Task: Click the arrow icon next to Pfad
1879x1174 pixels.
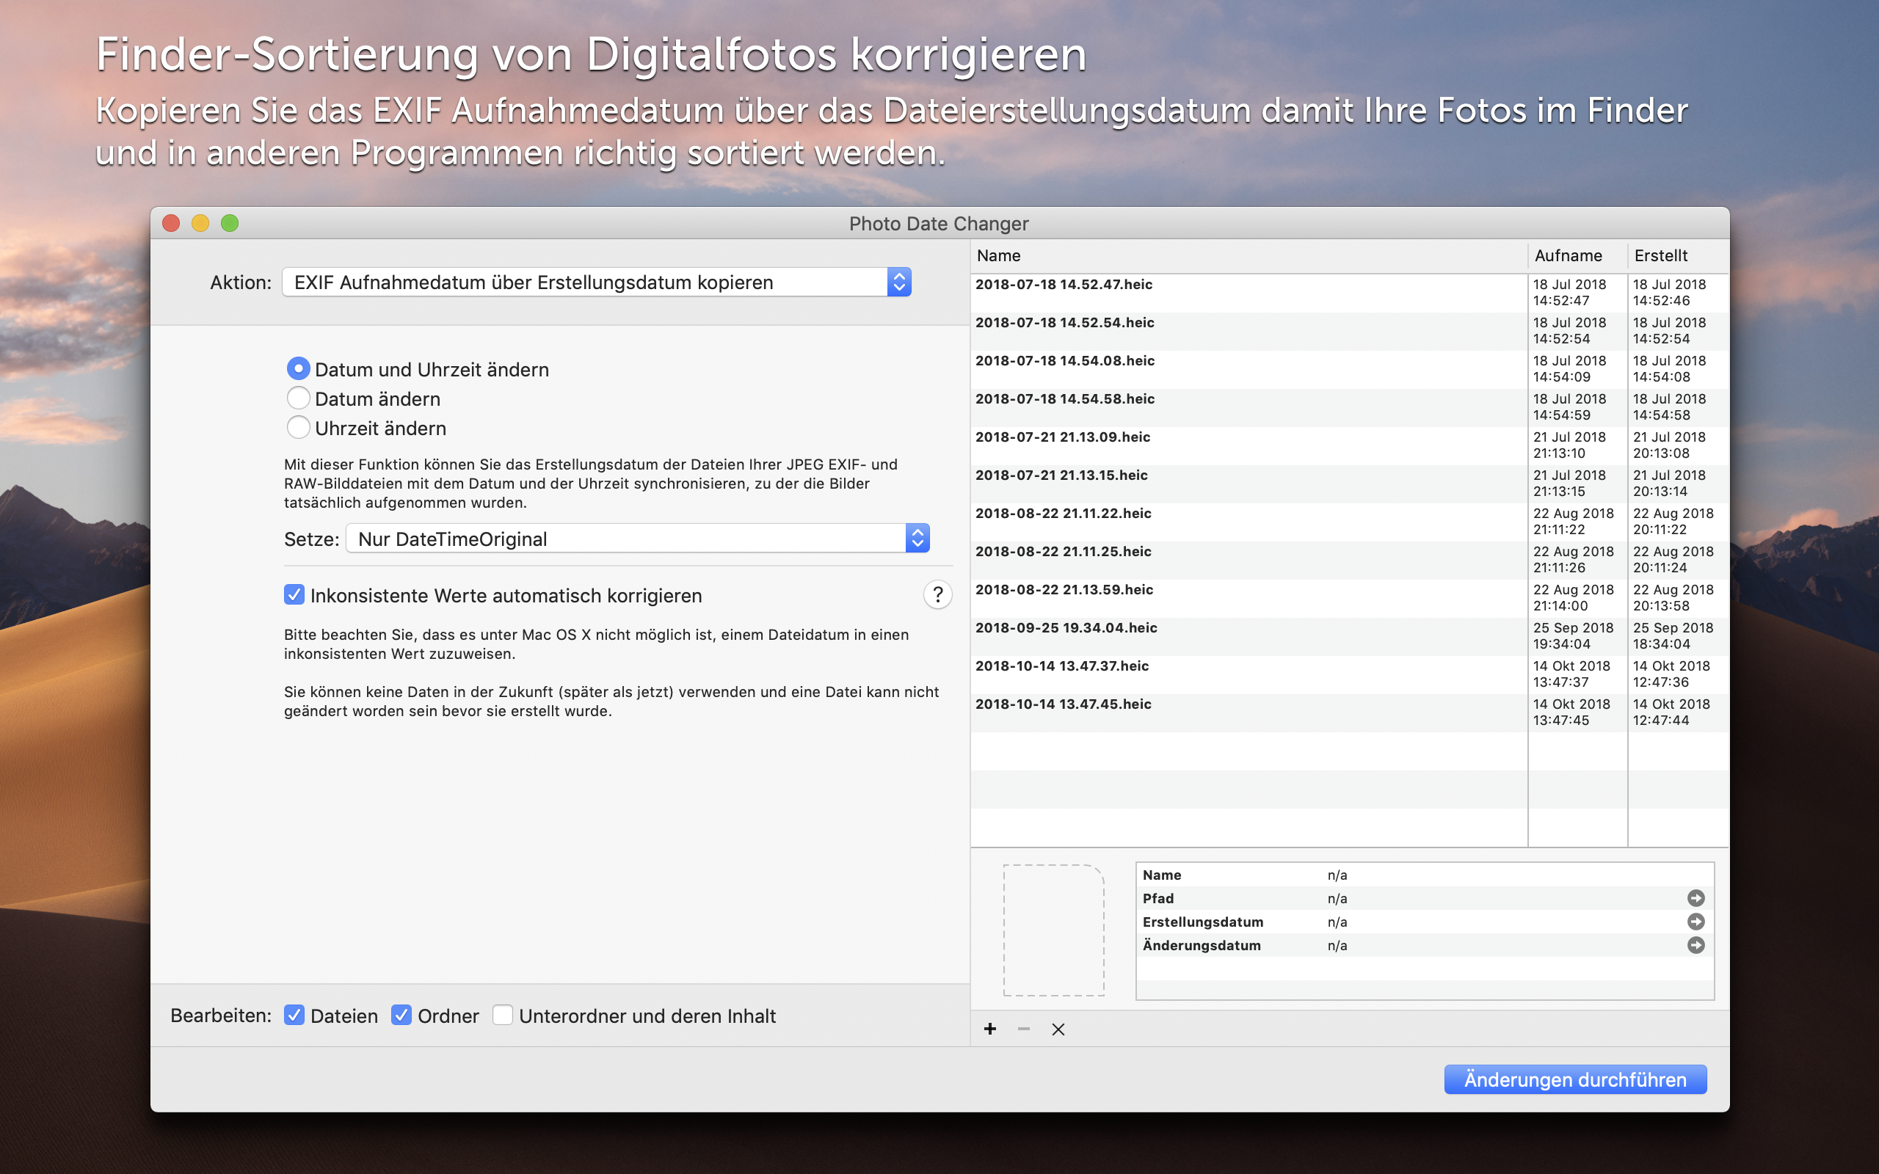Action: [x=1696, y=898]
